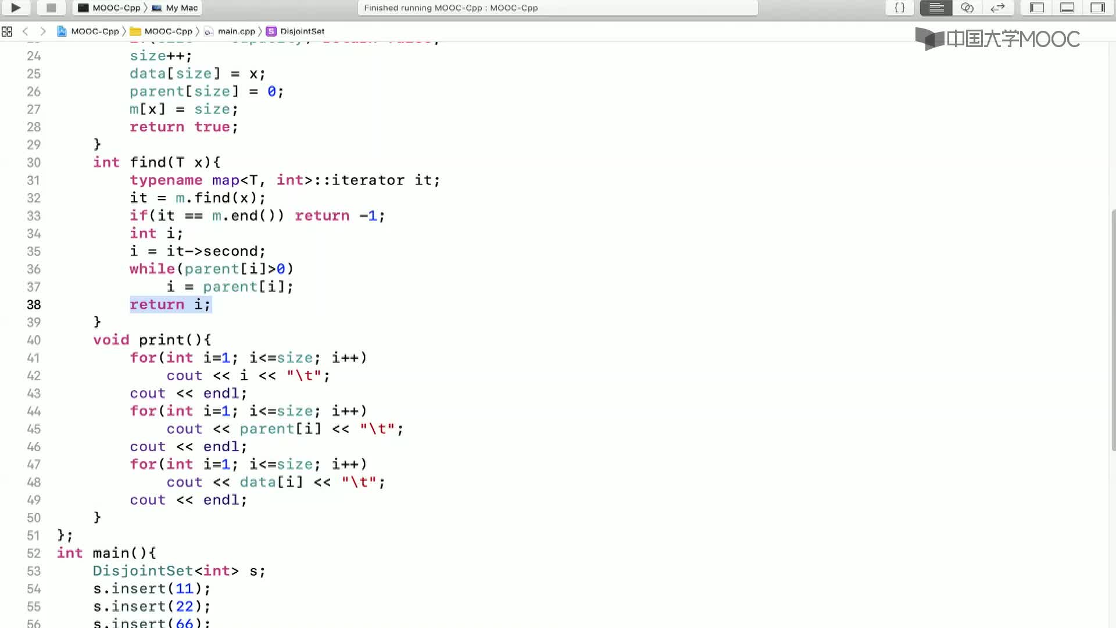The width and height of the screenshot is (1116, 628).
Task: Go back in editor history
Action: pyautogui.click(x=25, y=31)
